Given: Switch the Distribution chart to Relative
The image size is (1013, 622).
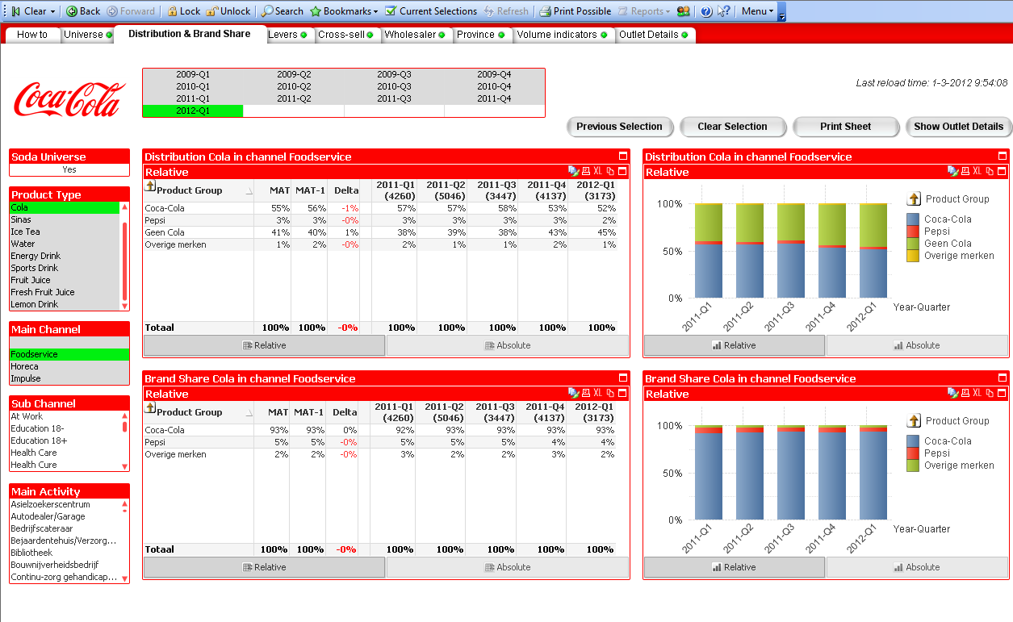Looking at the screenshot, I should (735, 345).
